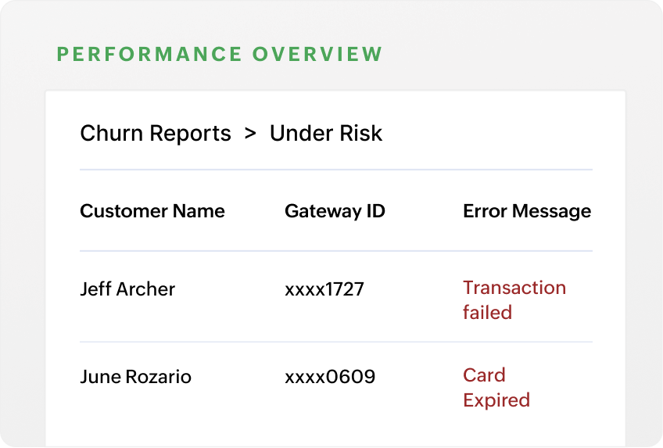
Task: Click the breadcrumb arrow separator
Action: coord(250,134)
